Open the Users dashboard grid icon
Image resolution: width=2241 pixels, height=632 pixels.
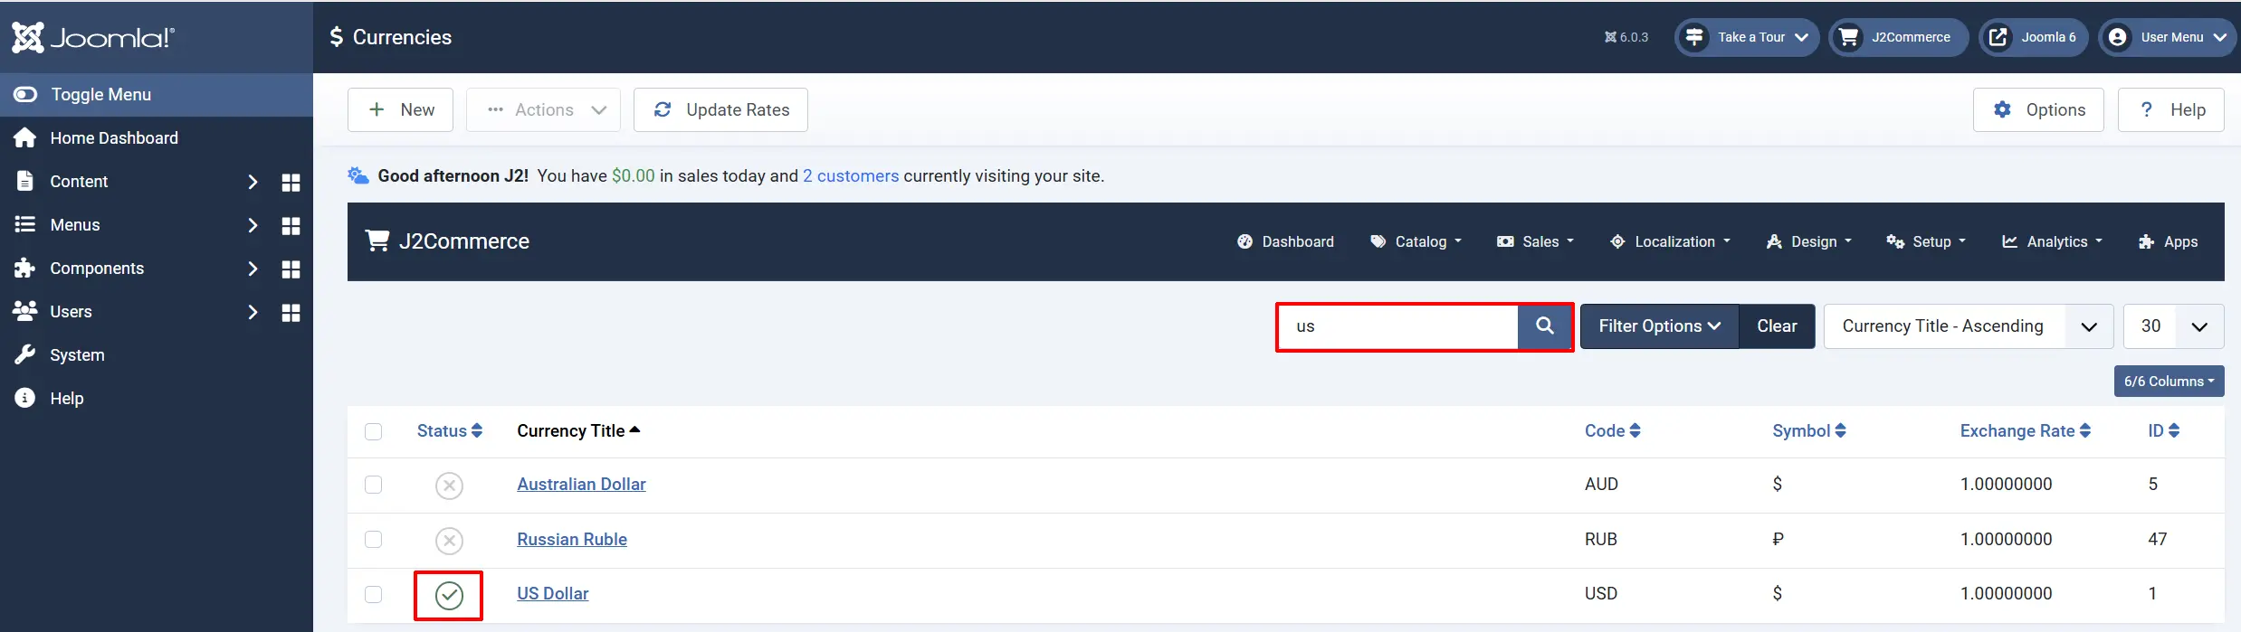(291, 313)
